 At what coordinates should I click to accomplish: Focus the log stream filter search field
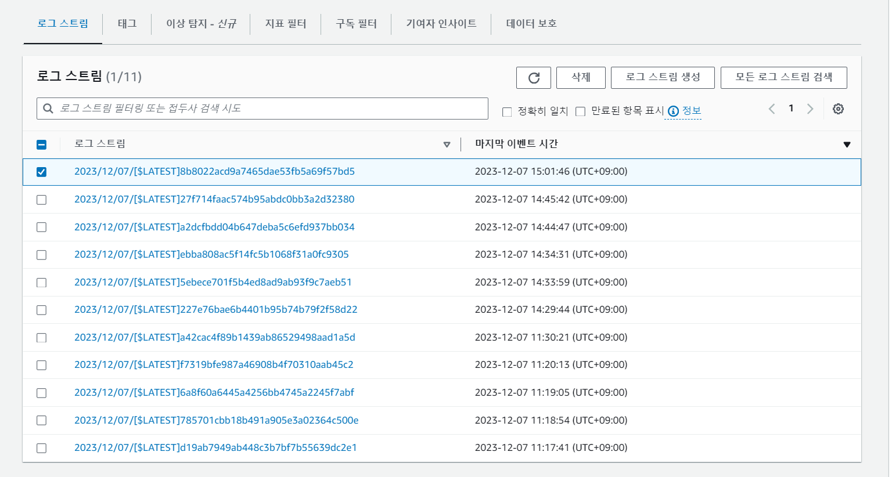(262, 109)
